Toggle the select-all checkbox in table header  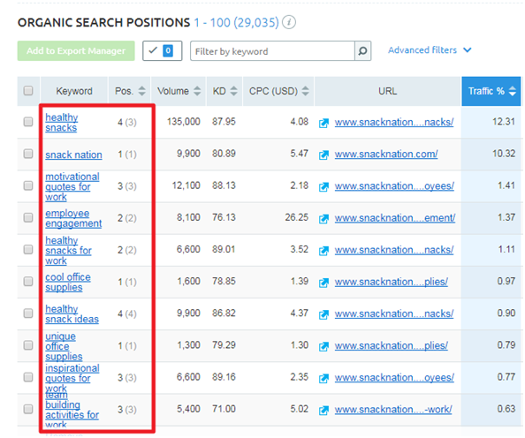click(28, 91)
